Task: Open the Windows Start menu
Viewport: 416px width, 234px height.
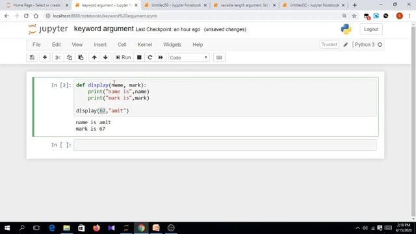Action: [x=7, y=228]
